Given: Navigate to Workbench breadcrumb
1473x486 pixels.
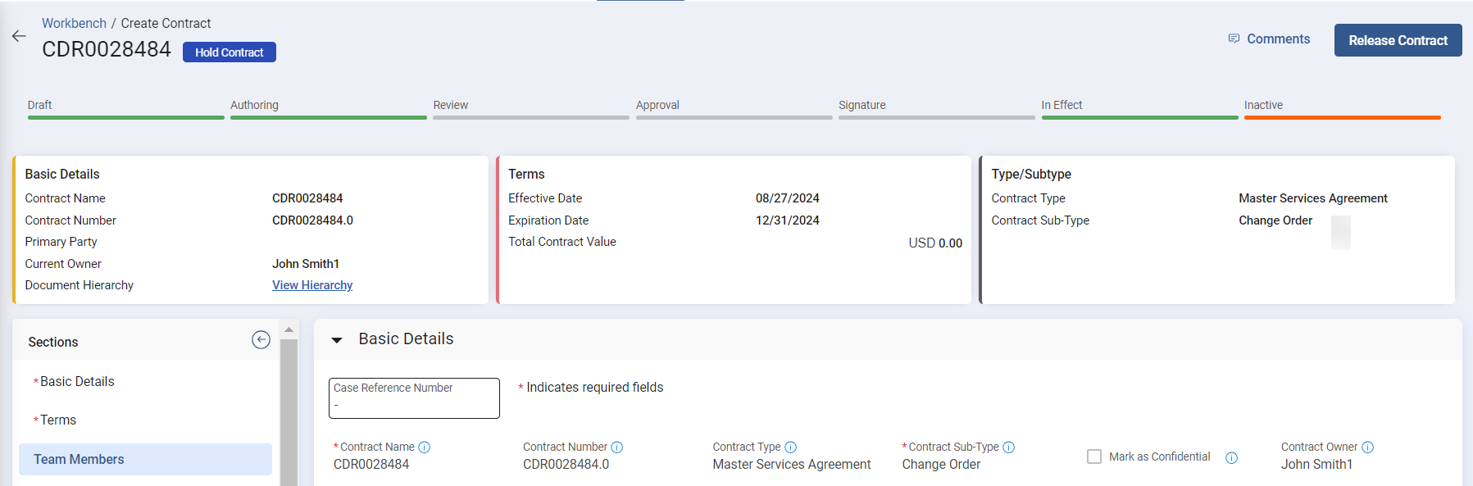Looking at the screenshot, I should [x=74, y=24].
